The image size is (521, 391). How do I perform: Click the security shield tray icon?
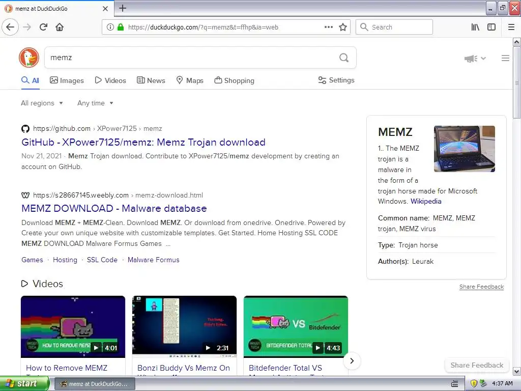[474, 383]
